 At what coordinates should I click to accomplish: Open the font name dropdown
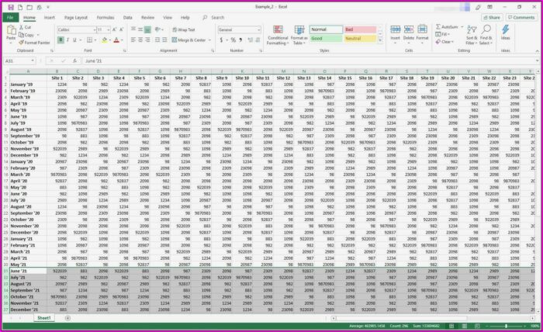pos(94,29)
